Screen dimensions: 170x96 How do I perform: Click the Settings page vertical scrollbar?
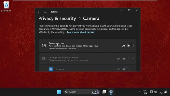[140, 30]
